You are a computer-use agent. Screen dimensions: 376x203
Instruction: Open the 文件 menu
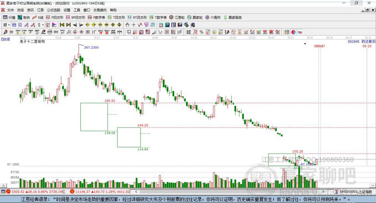click(x=10, y=10)
